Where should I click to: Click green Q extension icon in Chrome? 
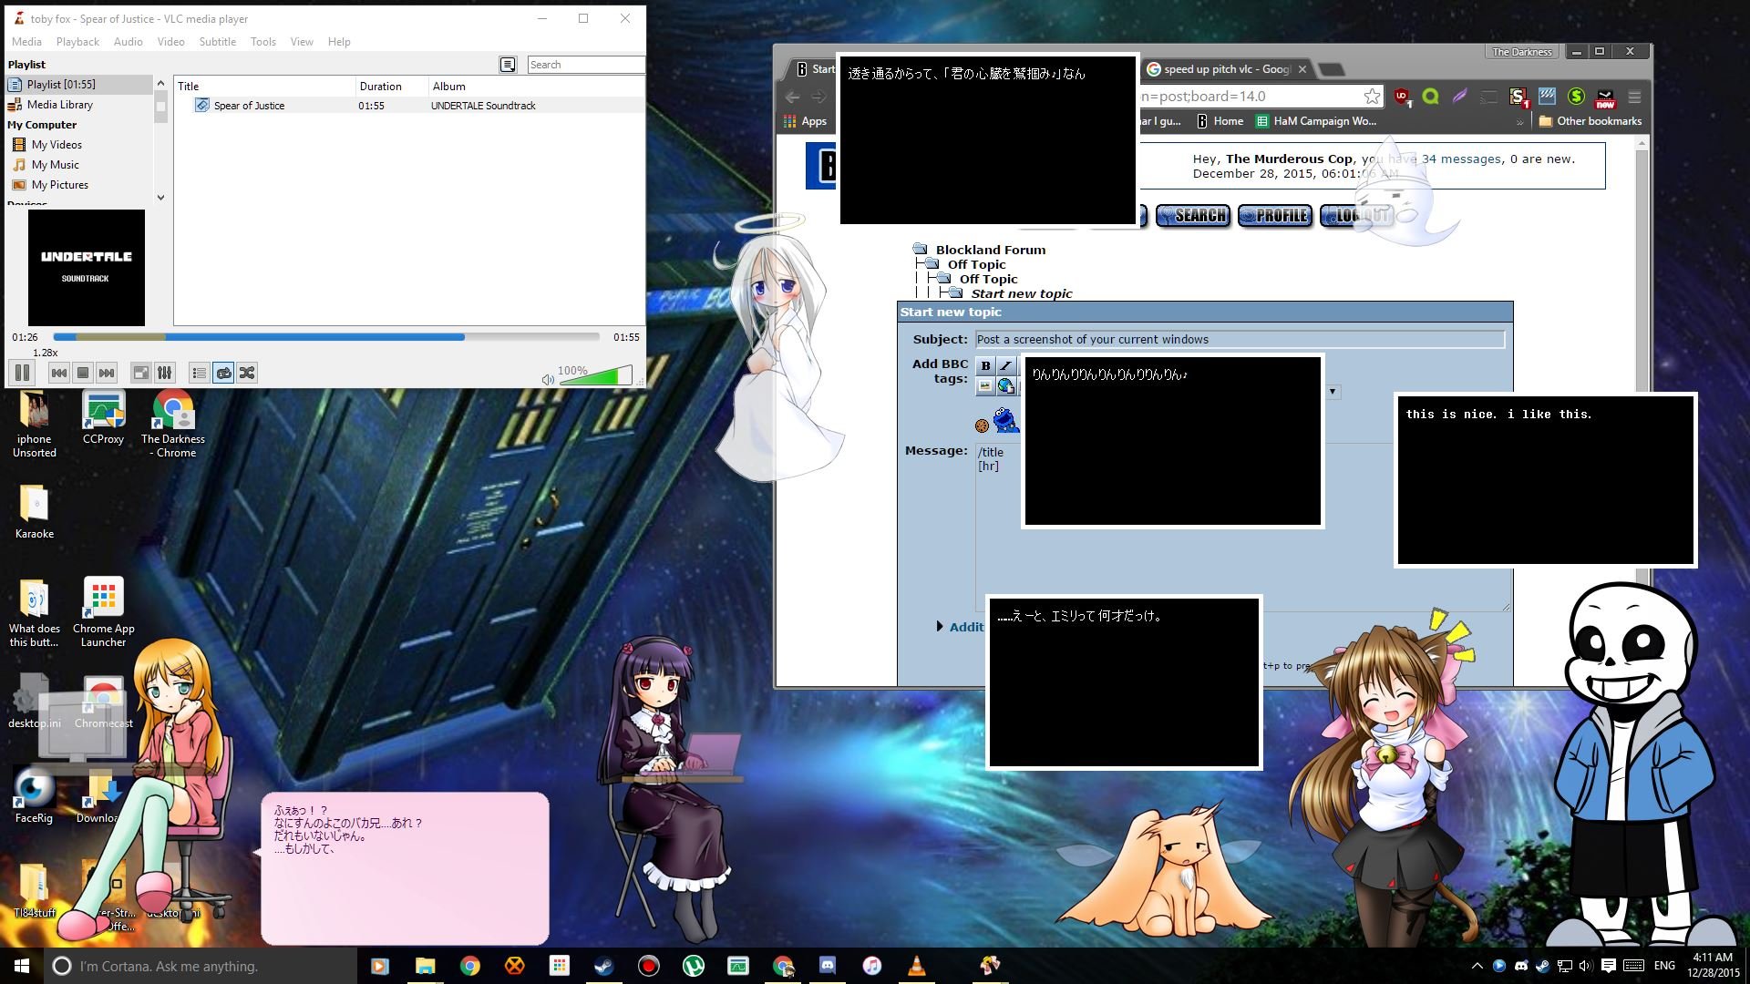[1430, 97]
